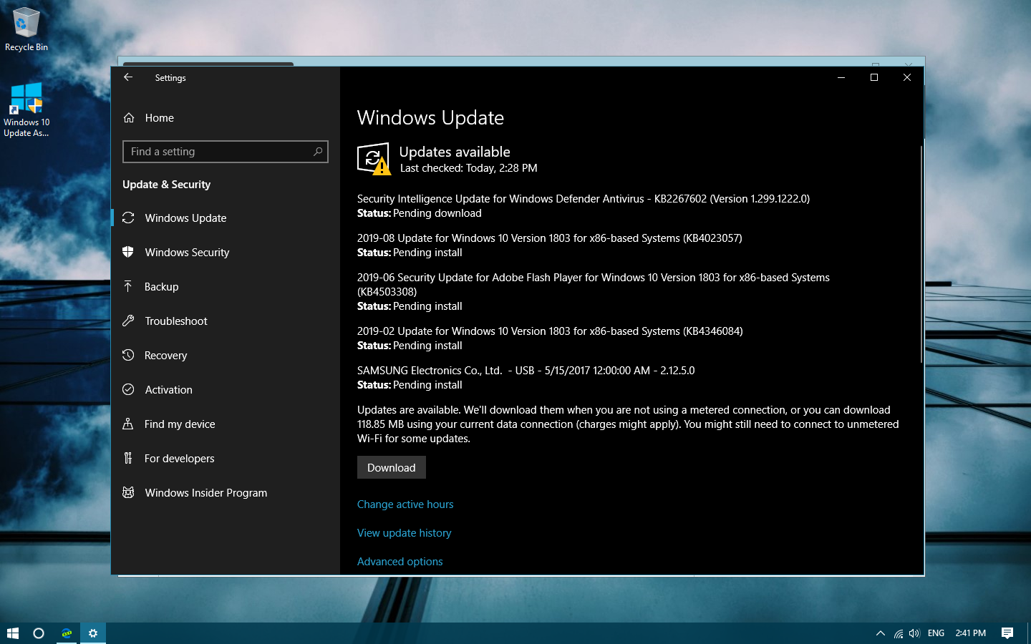This screenshot has height=644, width=1031.
Task: Open Internet Explorer from the taskbar
Action: 67,633
